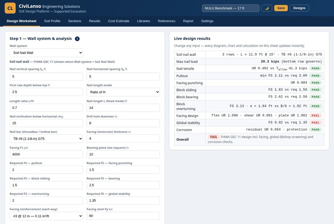
Task: Click 'min FS 2.11 vs req 2.00' value
Action: (x=284, y=76)
